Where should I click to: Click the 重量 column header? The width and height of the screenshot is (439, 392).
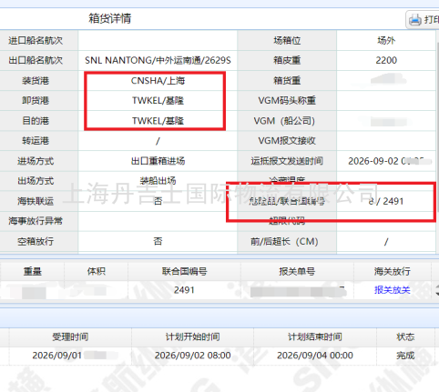[x=33, y=271]
